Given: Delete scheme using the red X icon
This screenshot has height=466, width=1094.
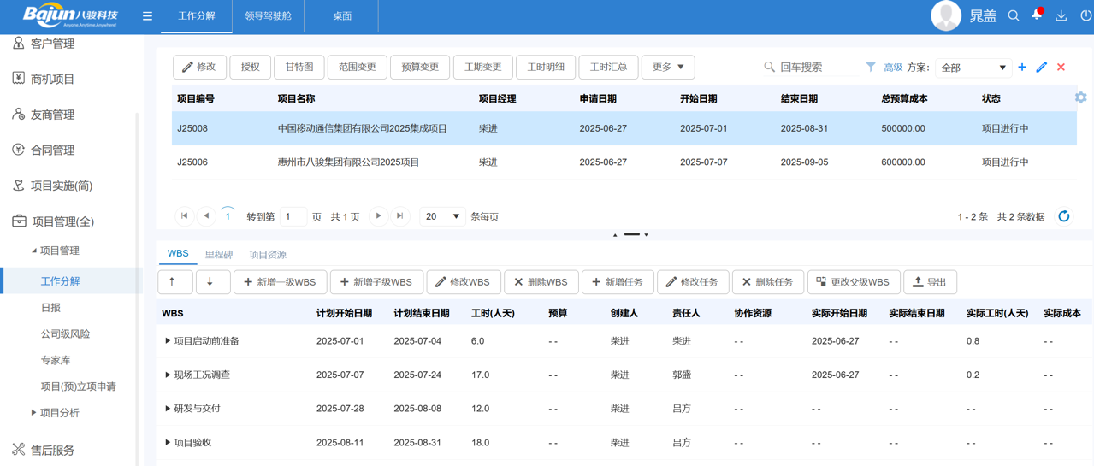Looking at the screenshot, I should pyautogui.click(x=1061, y=67).
